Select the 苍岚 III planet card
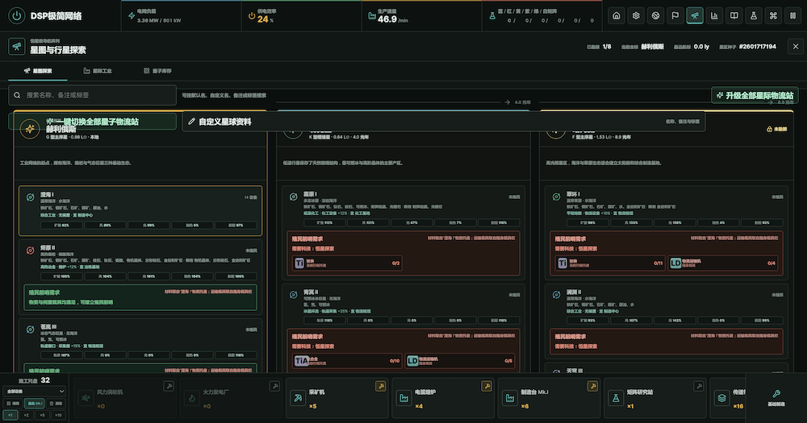807x423 pixels. 140,346
